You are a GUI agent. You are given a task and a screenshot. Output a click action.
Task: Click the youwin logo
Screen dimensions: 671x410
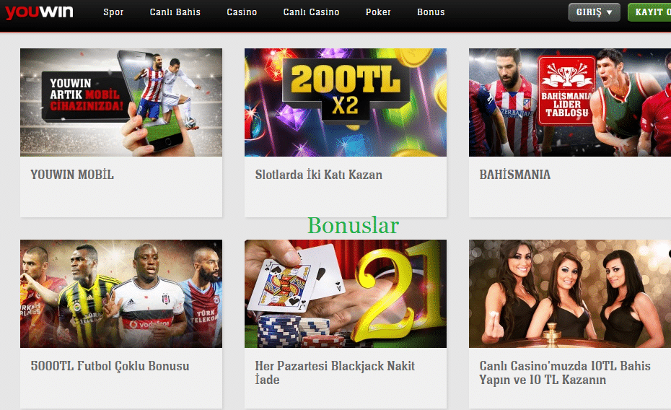tap(39, 12)
